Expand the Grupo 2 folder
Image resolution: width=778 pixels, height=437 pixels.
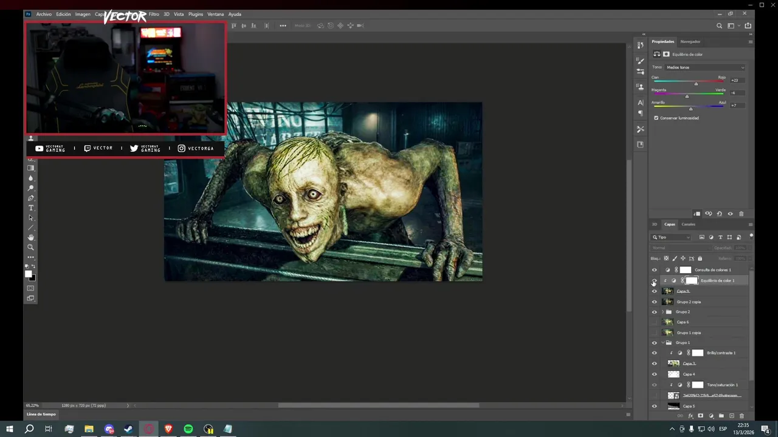[x=663, y=312]
